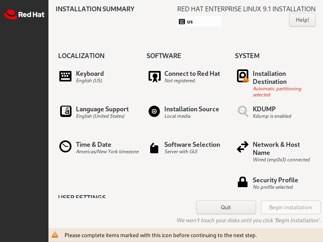Click 'Kdump is enabled' status text

(272, 116)
